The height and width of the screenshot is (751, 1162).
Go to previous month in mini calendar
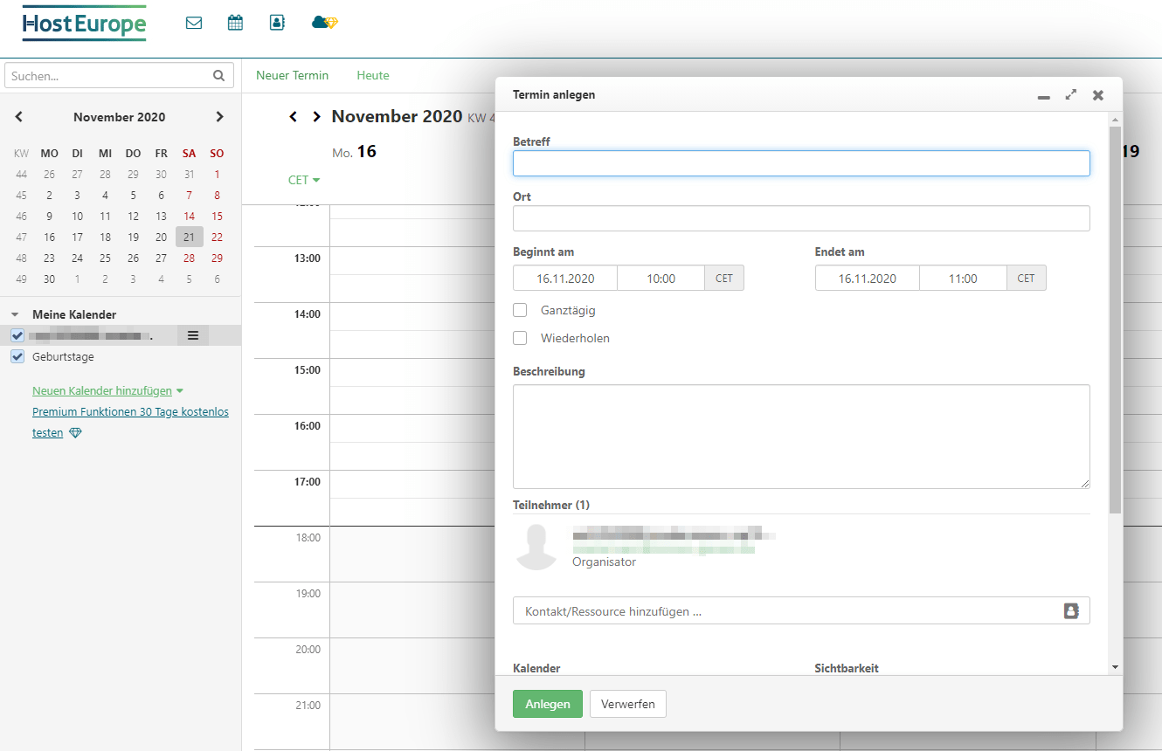(19, 117)
